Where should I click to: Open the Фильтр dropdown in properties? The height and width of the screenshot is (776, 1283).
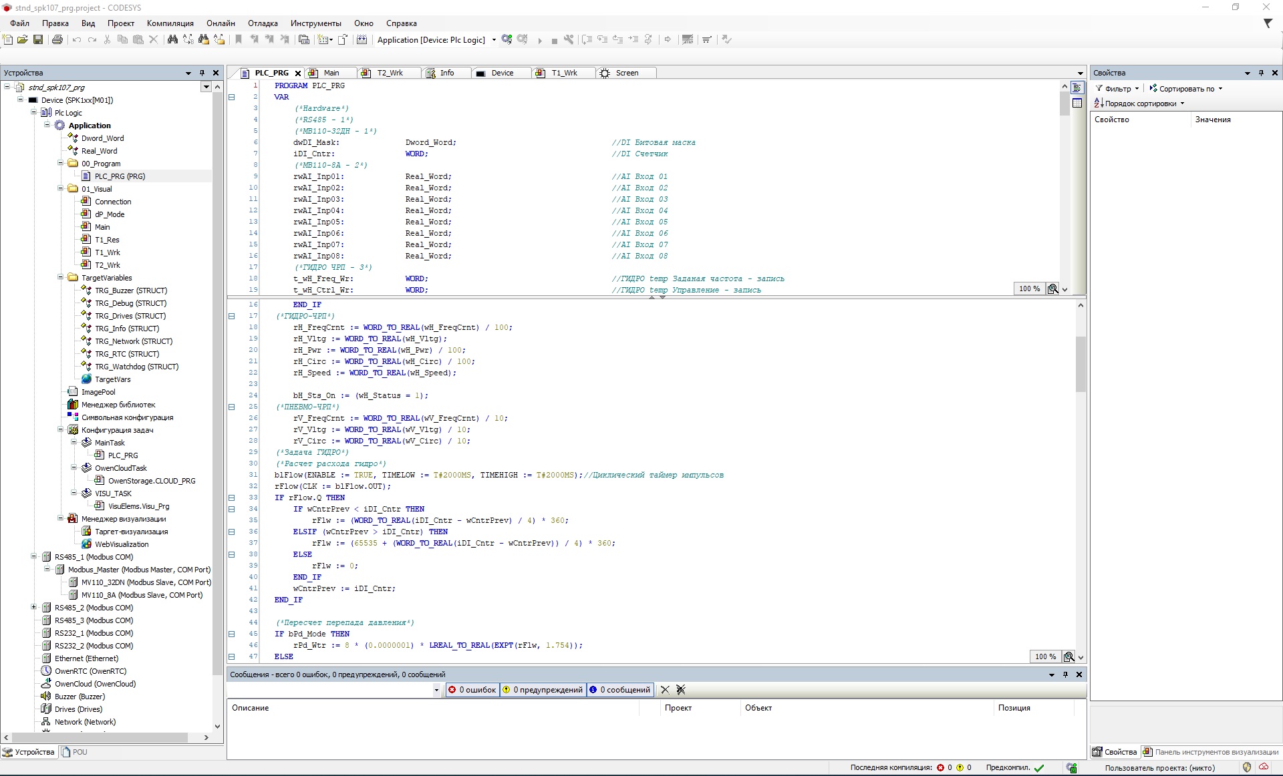(1117, 88)
